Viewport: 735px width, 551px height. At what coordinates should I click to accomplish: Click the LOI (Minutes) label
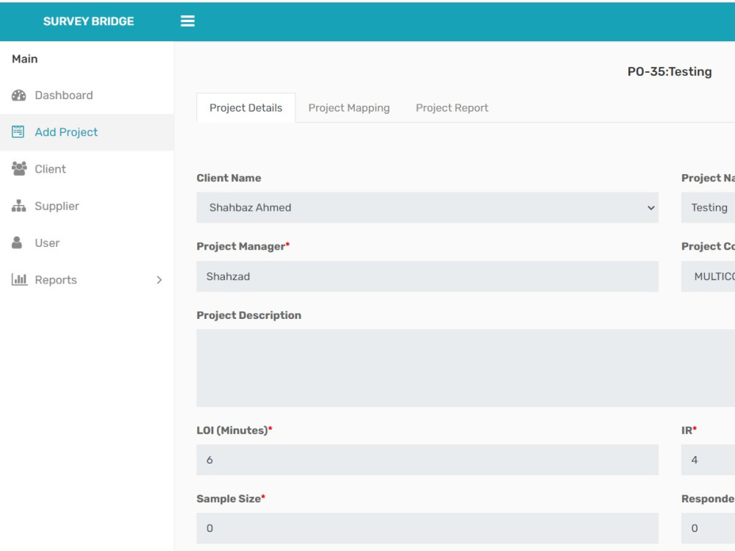(234, 430)
